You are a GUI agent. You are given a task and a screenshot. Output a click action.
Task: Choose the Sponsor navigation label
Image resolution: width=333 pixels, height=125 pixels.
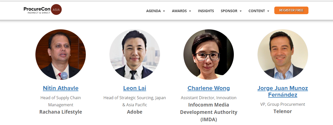point(229,11)
